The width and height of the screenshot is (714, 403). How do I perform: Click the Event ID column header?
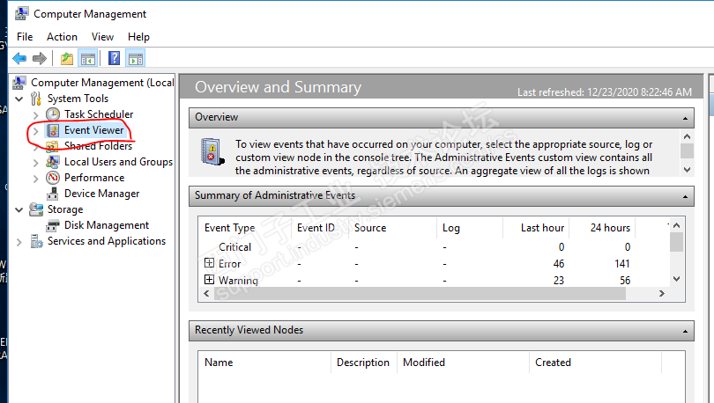(x=316, y=228)
